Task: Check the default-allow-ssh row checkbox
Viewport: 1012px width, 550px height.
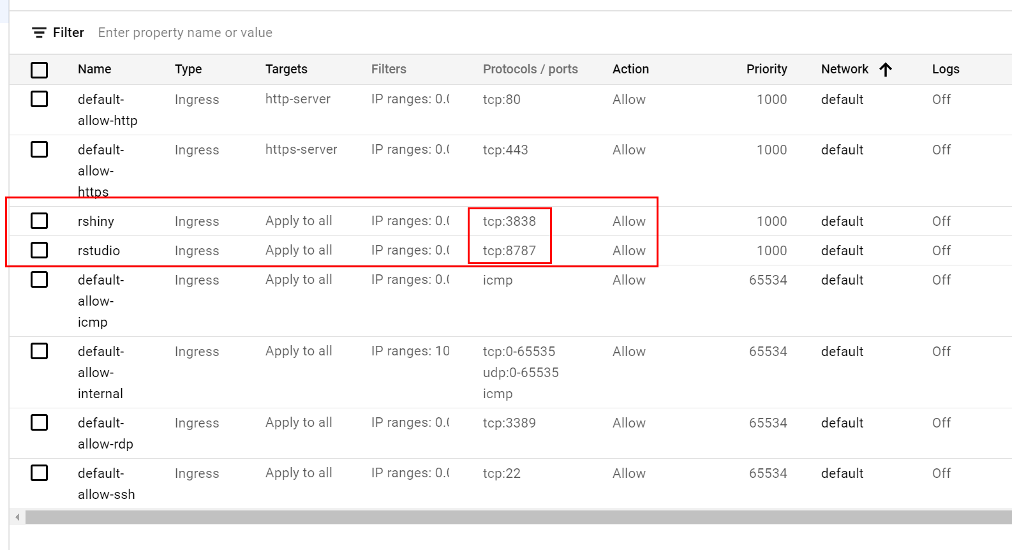Action: (40, 473)
